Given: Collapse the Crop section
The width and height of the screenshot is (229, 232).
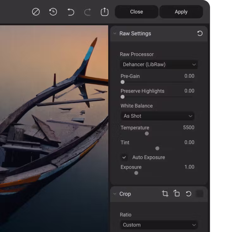Looking at the screenshot, I should [115, 194].
